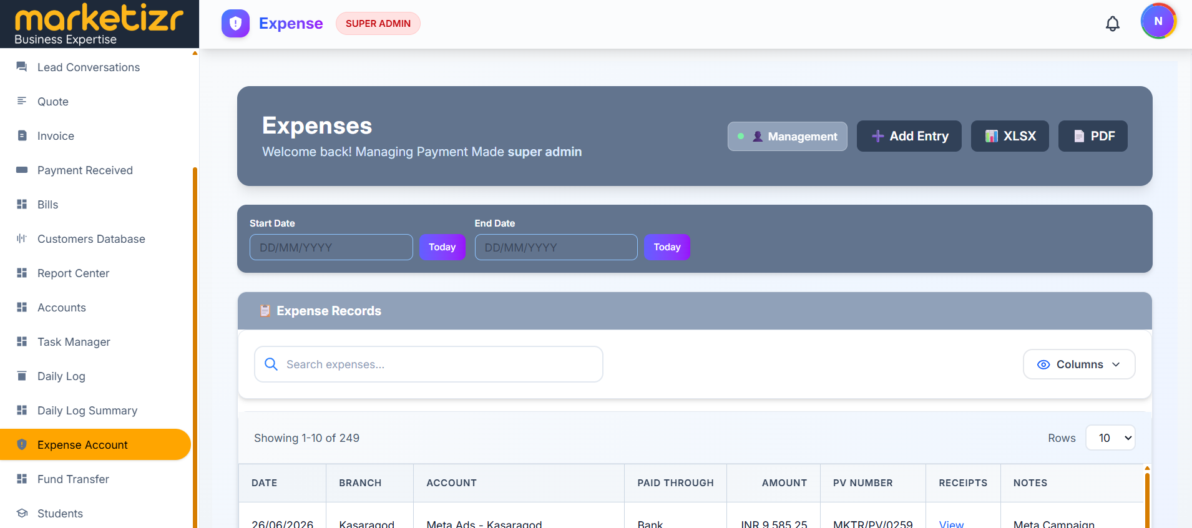1192x528 pixels.
Task: Open notifications bell
Action: 1113,24
